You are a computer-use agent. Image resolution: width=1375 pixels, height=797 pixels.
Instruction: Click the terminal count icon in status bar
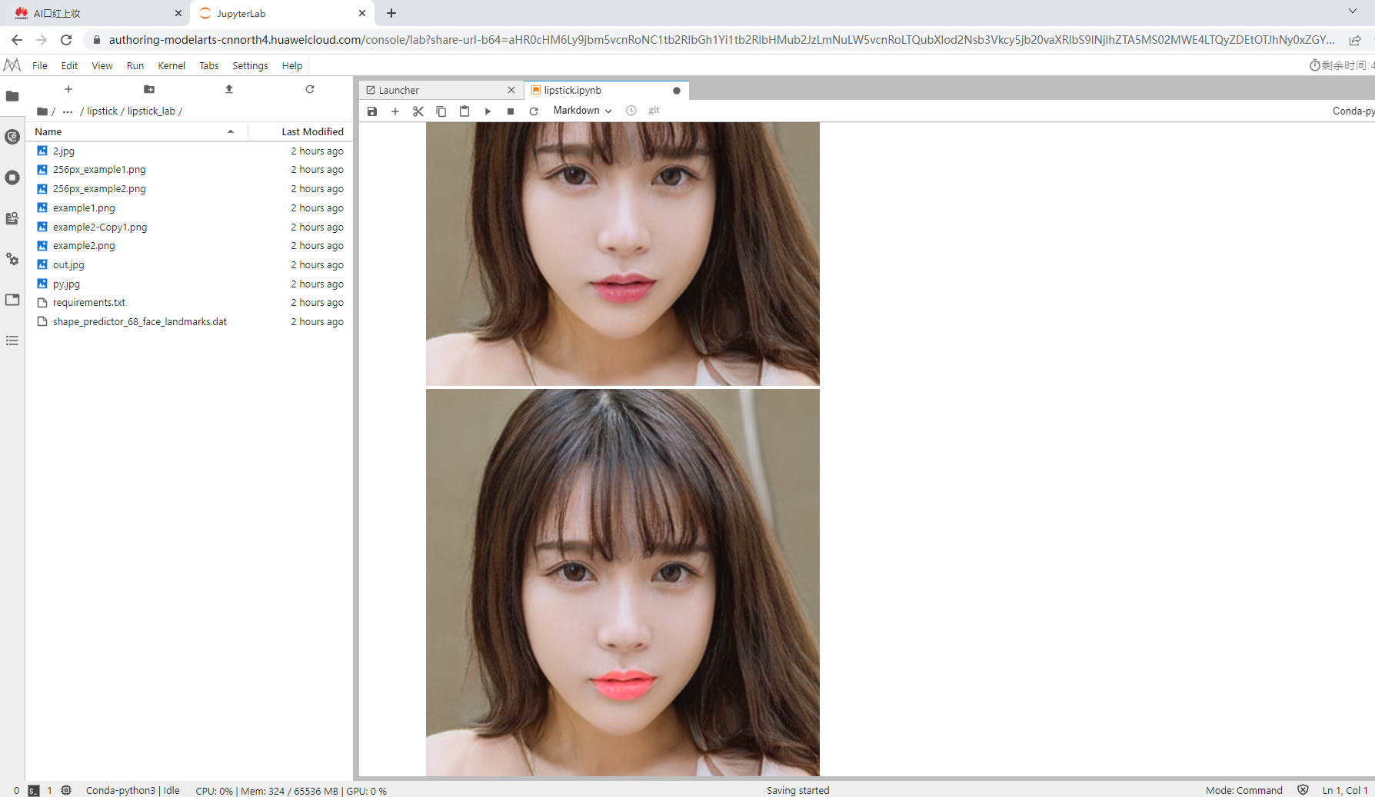(x=34, y=790)
